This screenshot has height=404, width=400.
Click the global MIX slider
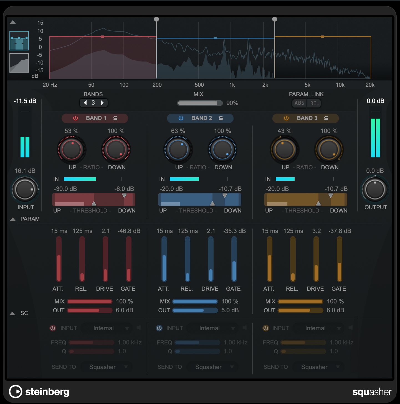(200, 103)
